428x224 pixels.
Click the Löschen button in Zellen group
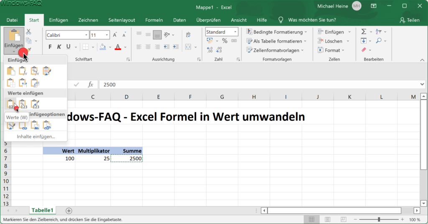click(330, 41)
